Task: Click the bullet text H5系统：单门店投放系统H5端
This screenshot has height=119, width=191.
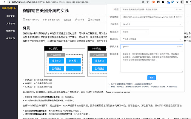Action: pyautogui.click(x=38, y=83)
